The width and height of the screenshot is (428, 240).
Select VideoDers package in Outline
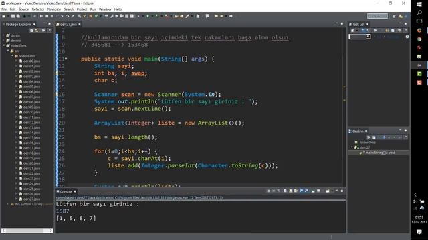[368, 142]
